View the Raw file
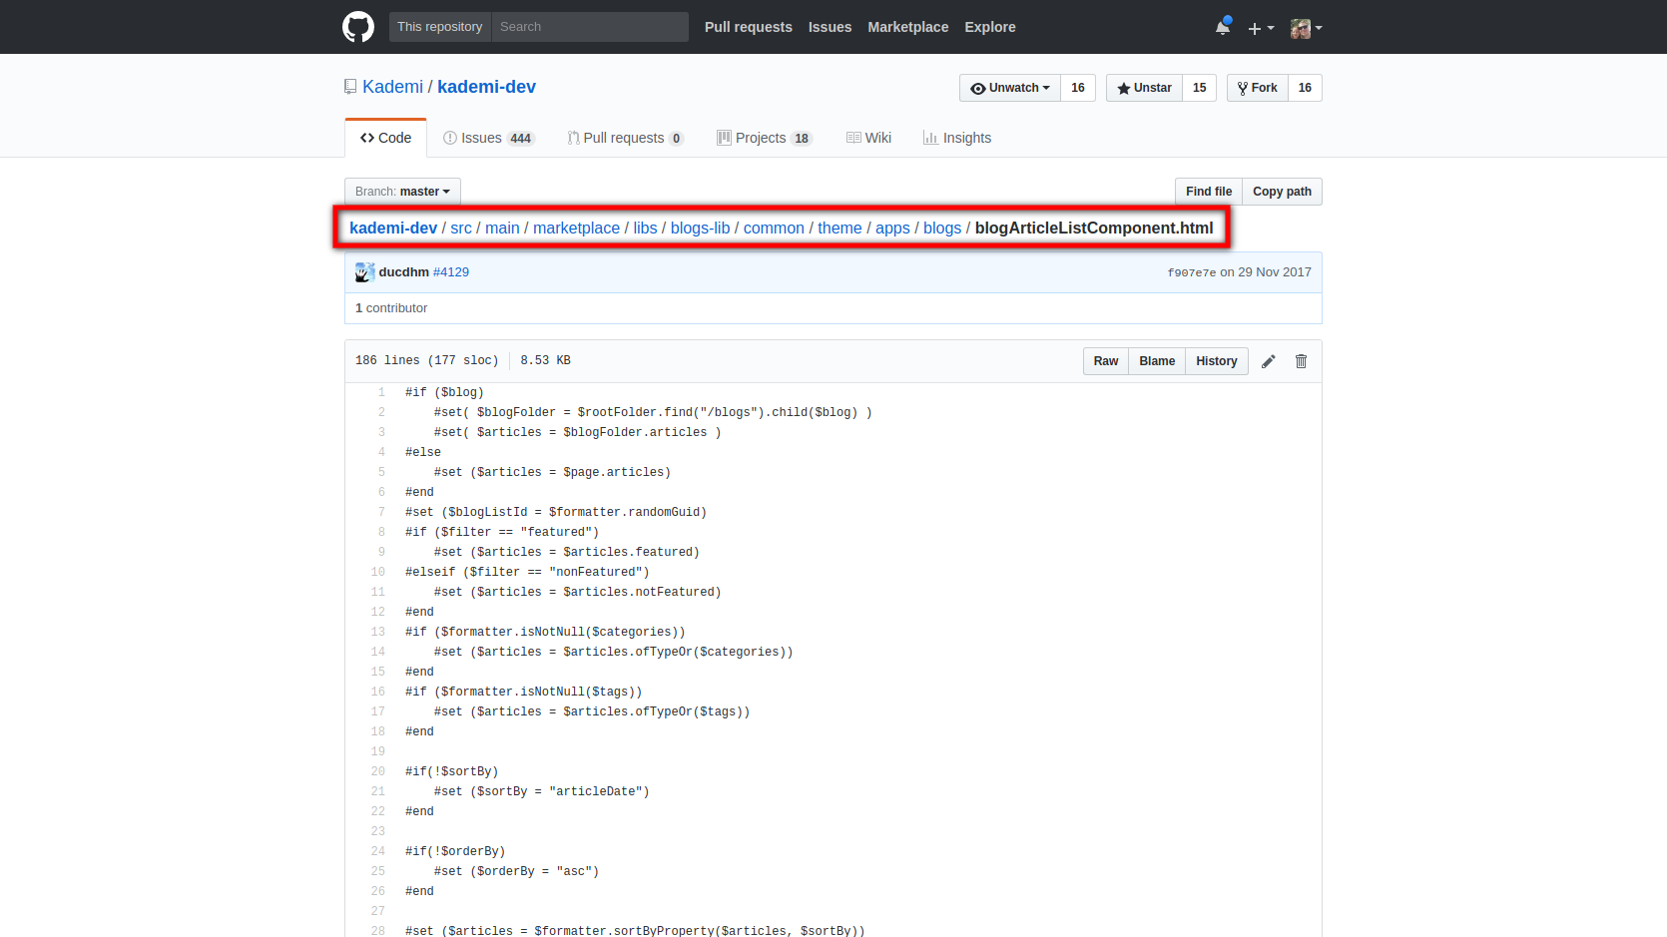This screenshot has height=937, width=1667. pyautogui.click(x=1106, y=361)
